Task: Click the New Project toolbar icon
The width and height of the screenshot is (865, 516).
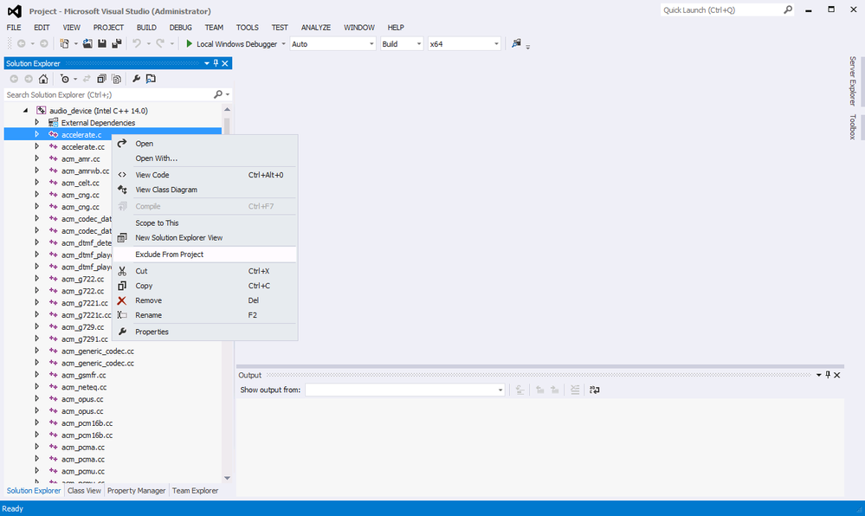Action: click(x=65, y=43)
